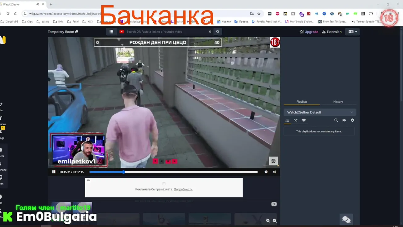Click the site info icon in address bar
Image resolution: width=403 pixels, height=227 pixels.
25,14
